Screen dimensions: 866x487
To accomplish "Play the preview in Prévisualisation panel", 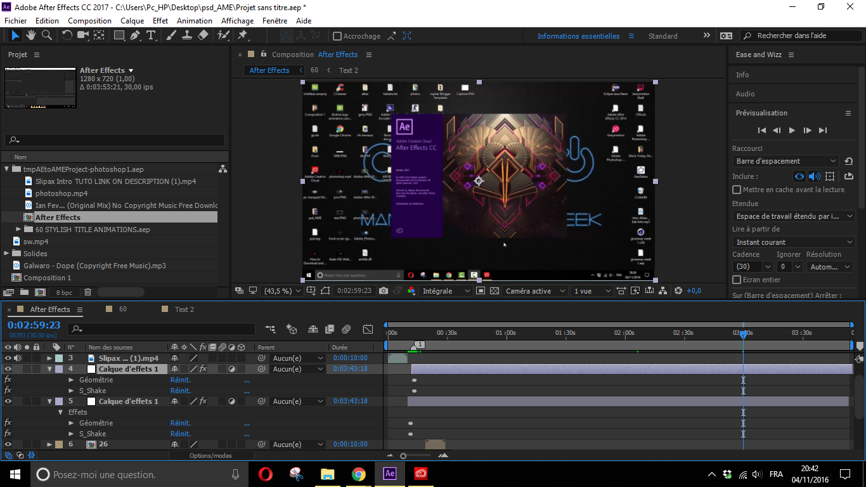I will tap(792, 130).
